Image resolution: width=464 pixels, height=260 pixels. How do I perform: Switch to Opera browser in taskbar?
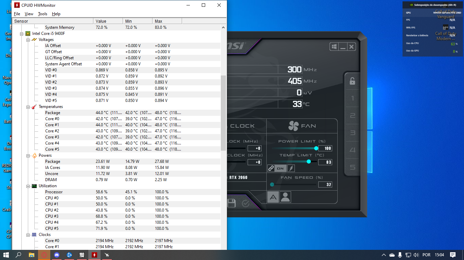44,255
